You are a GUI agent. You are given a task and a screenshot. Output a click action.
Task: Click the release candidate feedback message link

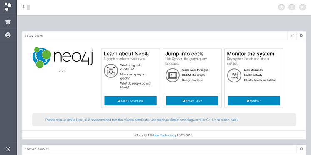click(x=142, y=120)
